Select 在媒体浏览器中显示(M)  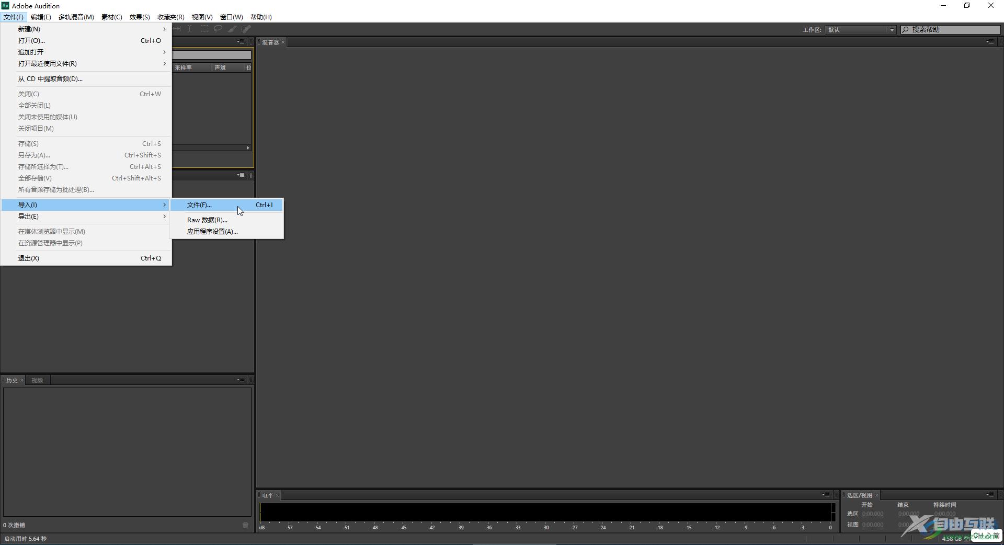tap(86, 231)
